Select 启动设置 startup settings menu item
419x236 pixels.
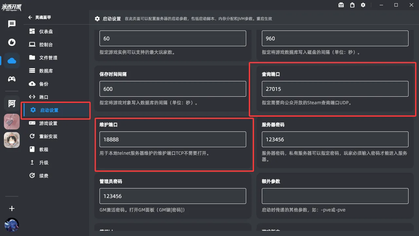(x=56, y=110)
